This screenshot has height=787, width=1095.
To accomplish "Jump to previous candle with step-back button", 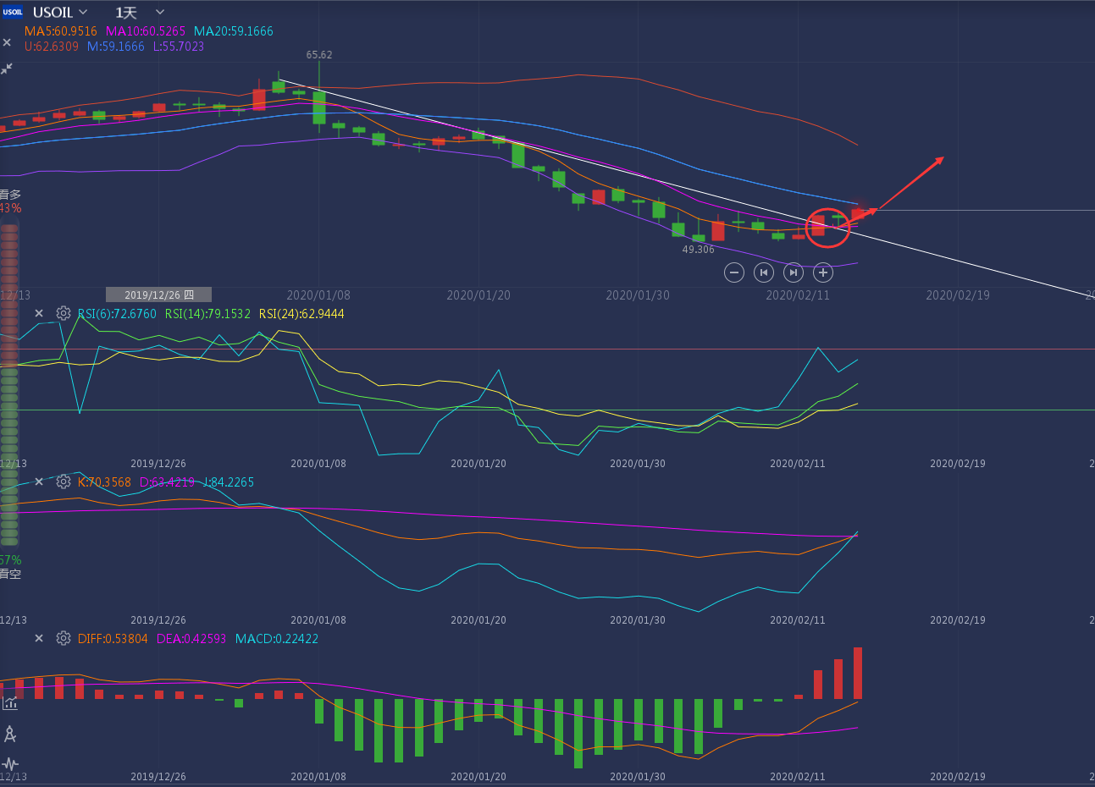I will pyautogui.click(x=764, y=272).
